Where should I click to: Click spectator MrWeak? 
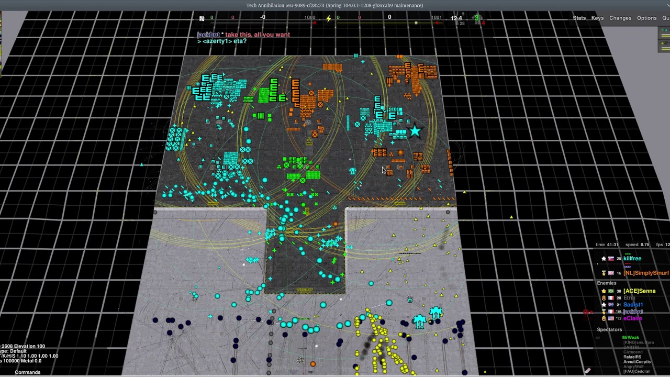coord(630,338)
